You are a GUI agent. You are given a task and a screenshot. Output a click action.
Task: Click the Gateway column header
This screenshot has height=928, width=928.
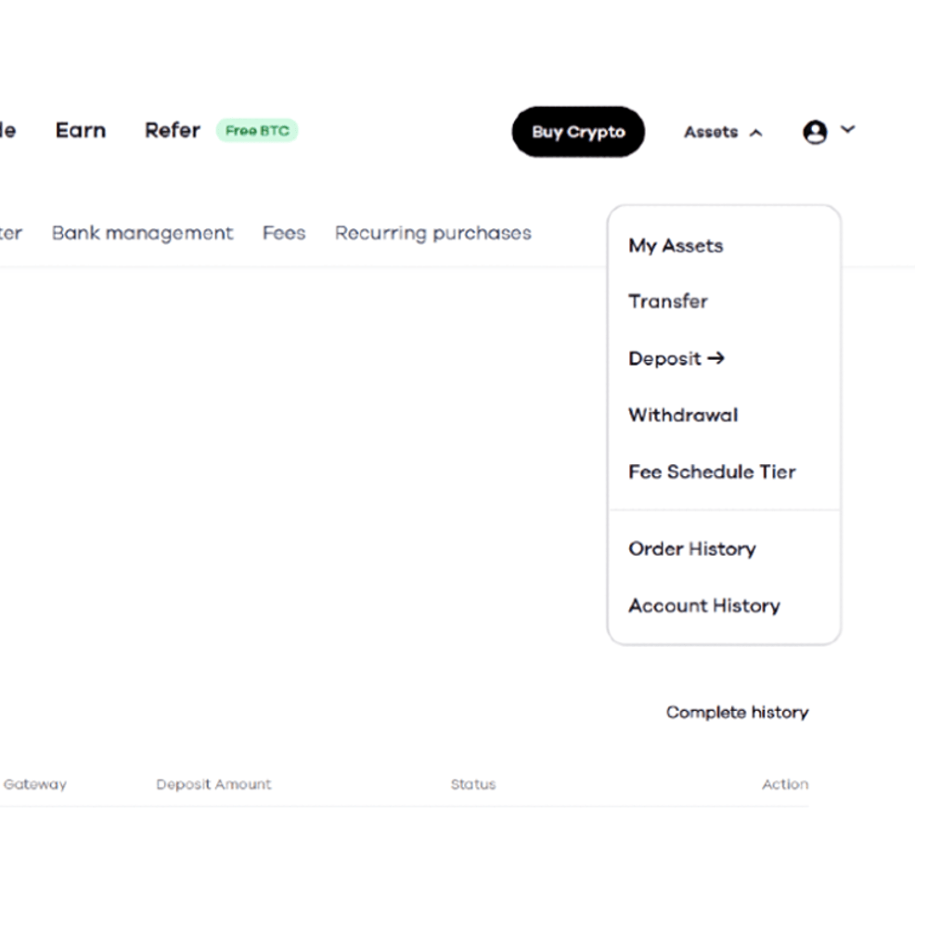click(35, 784)
